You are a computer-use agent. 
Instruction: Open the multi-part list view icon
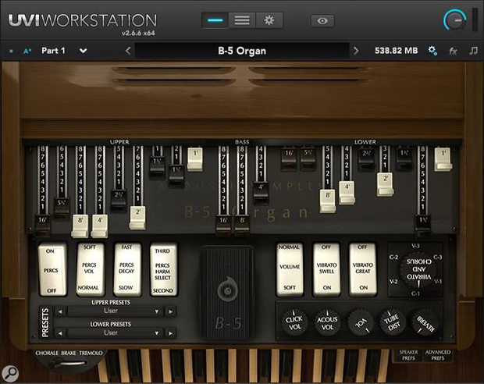pyautogui.click(x=242, y=20)
